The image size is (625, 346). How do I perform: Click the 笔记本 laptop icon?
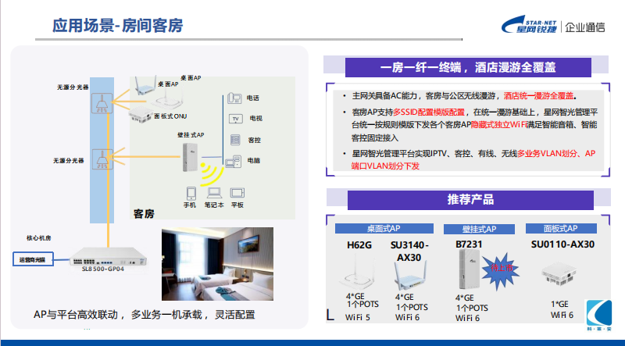point(213,193)
